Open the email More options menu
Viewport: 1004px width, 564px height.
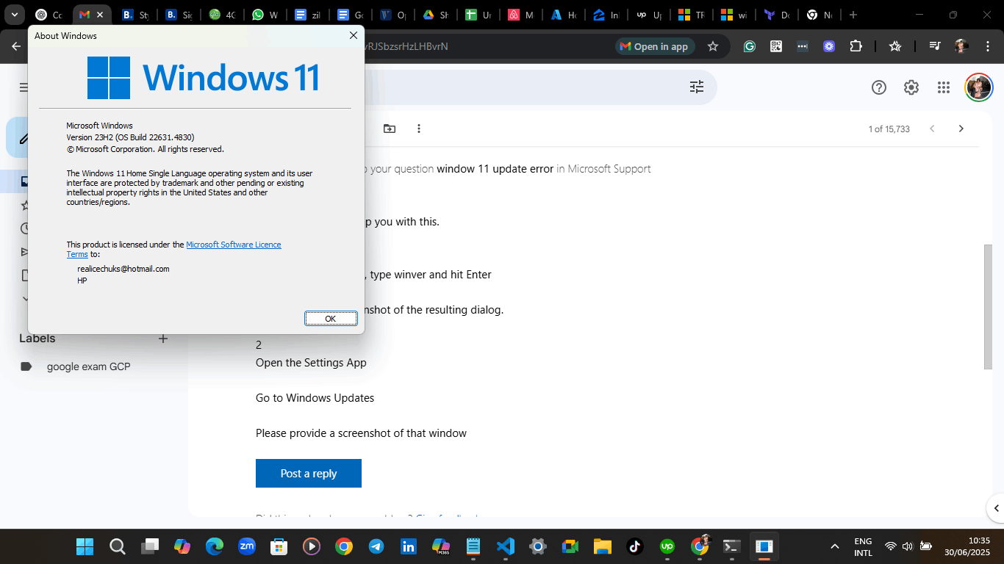click(419, 129)
